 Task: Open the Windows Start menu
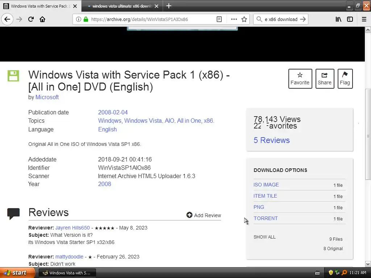17,273
